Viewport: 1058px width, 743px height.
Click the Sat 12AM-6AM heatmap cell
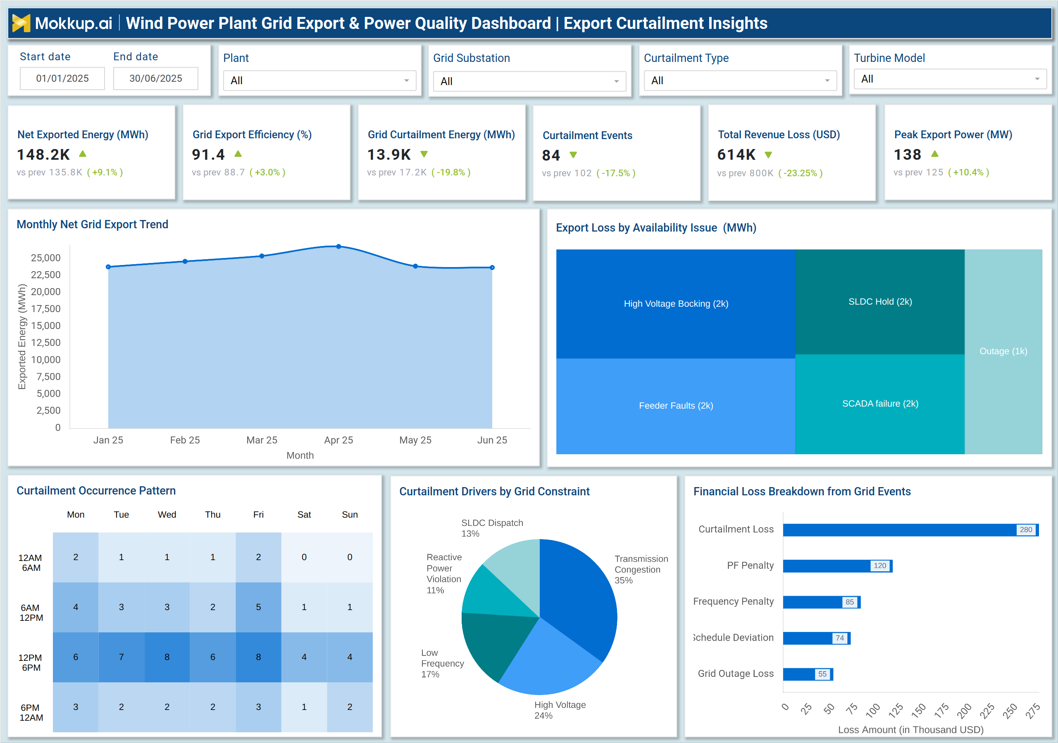[x=304, y=558]
